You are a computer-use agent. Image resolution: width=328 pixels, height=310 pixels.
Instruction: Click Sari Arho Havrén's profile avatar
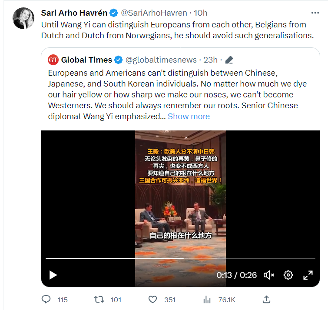pos(23,18)
